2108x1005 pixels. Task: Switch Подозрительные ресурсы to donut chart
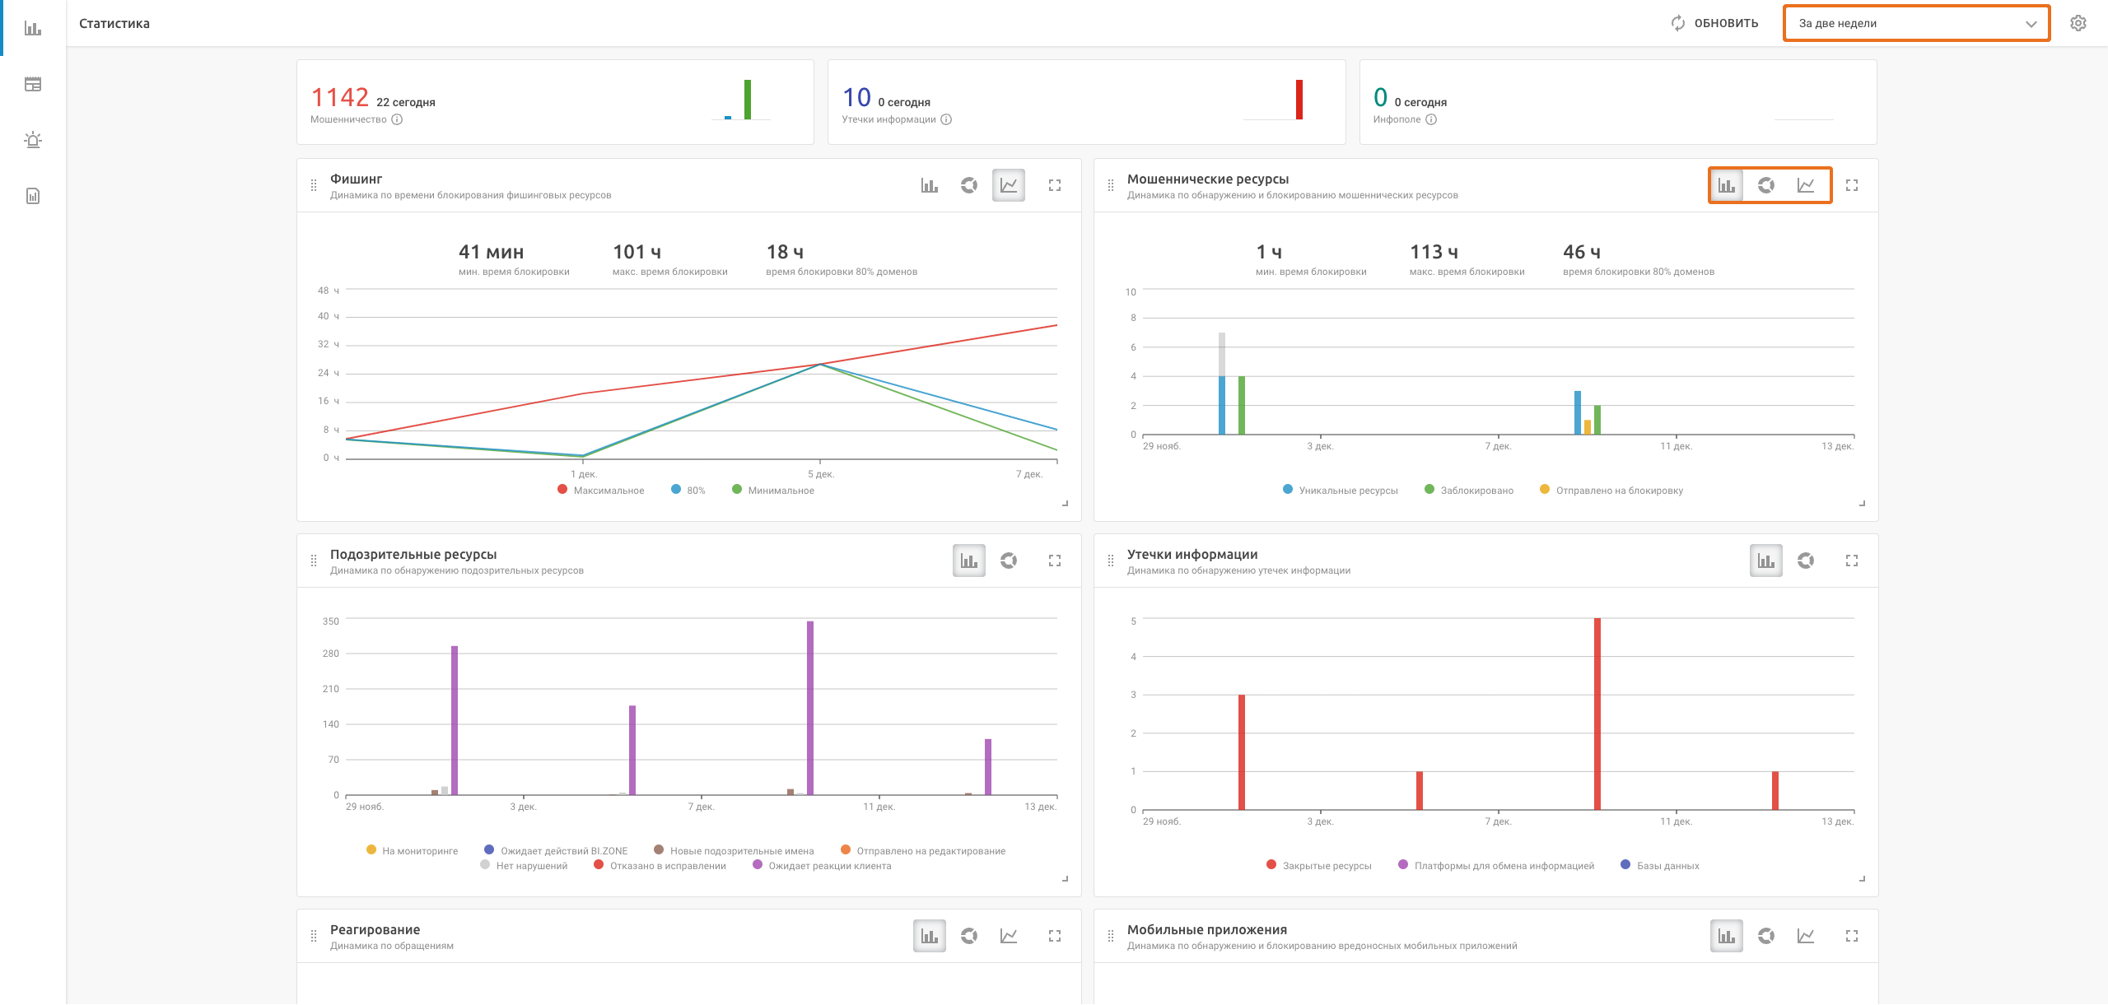coord(1009,561)
